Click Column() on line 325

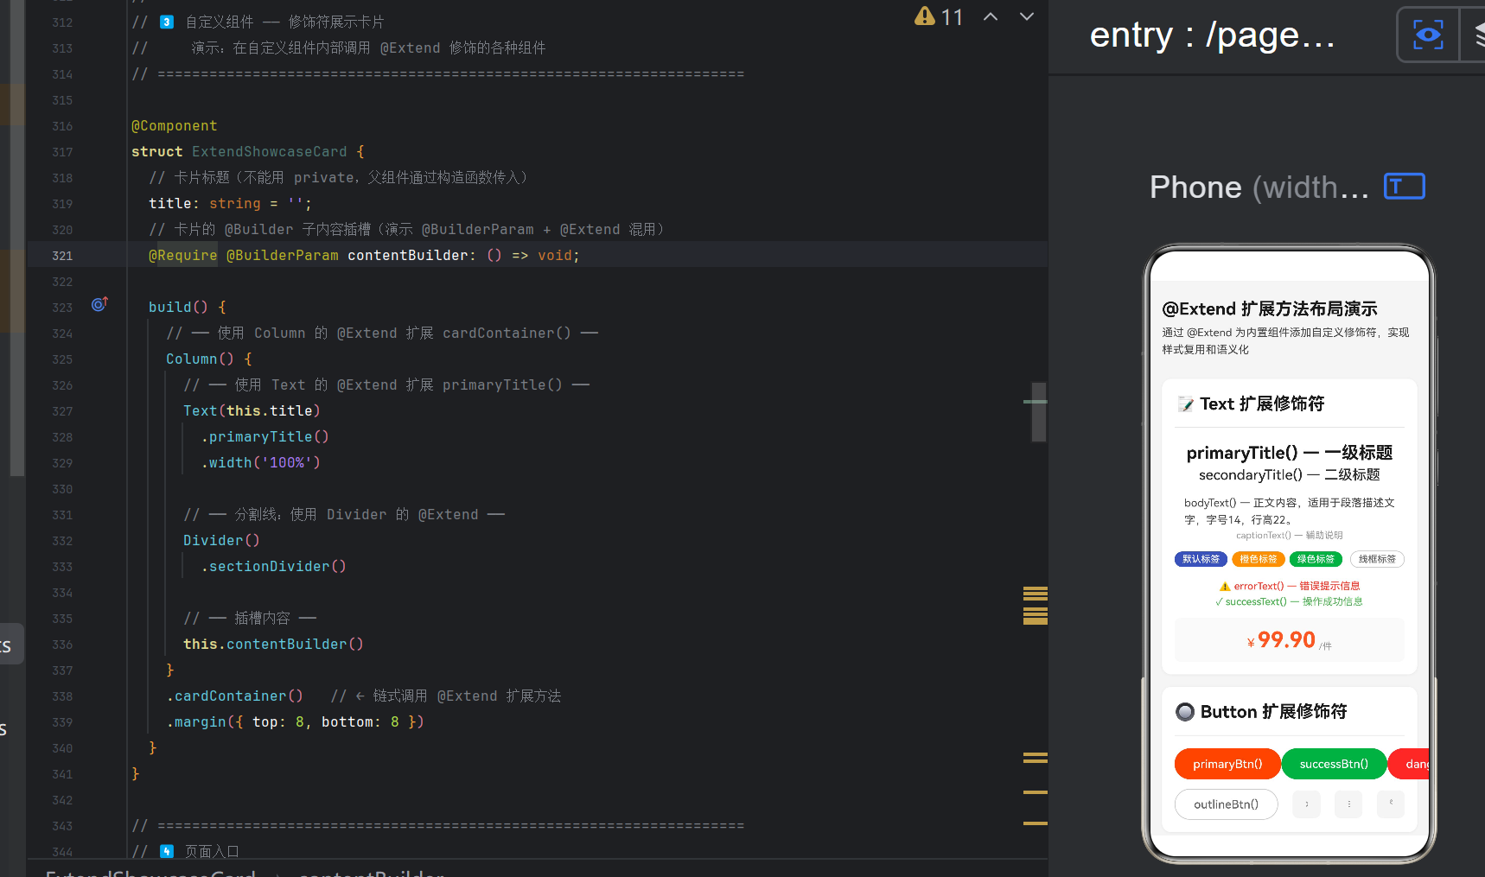(x=200, y=359)
